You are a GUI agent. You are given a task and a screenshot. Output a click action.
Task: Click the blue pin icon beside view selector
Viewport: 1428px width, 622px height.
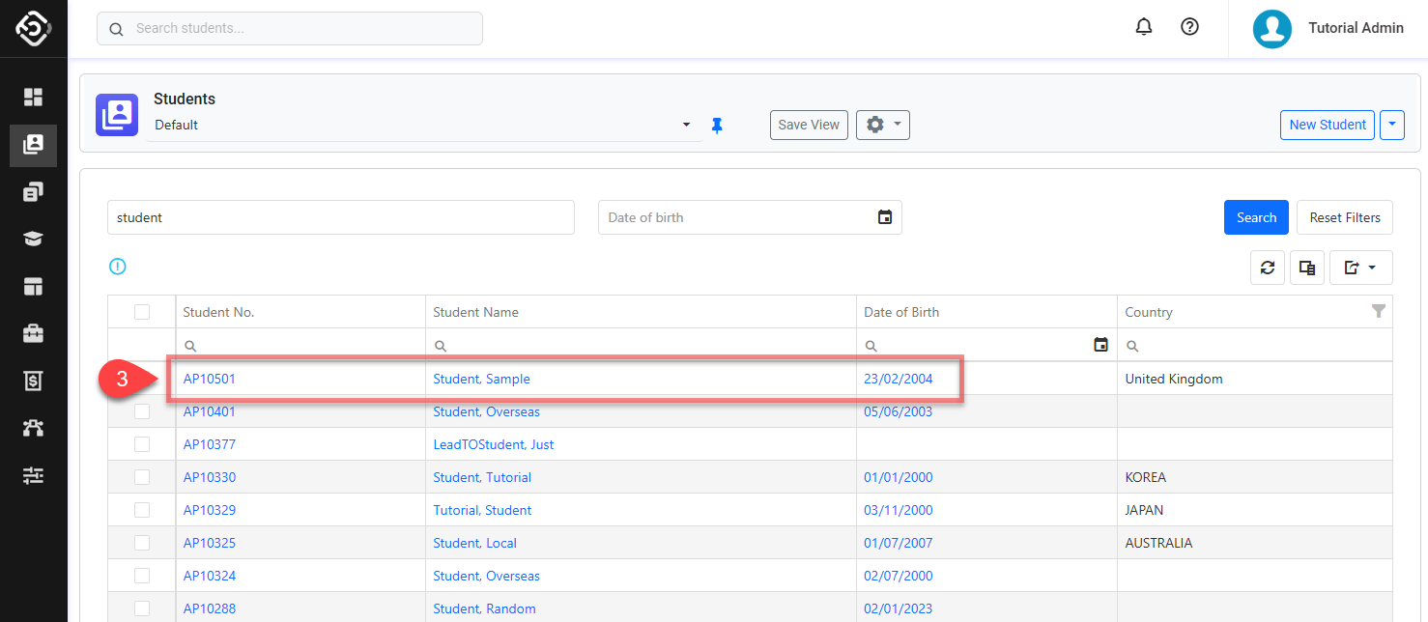point(717,126)
